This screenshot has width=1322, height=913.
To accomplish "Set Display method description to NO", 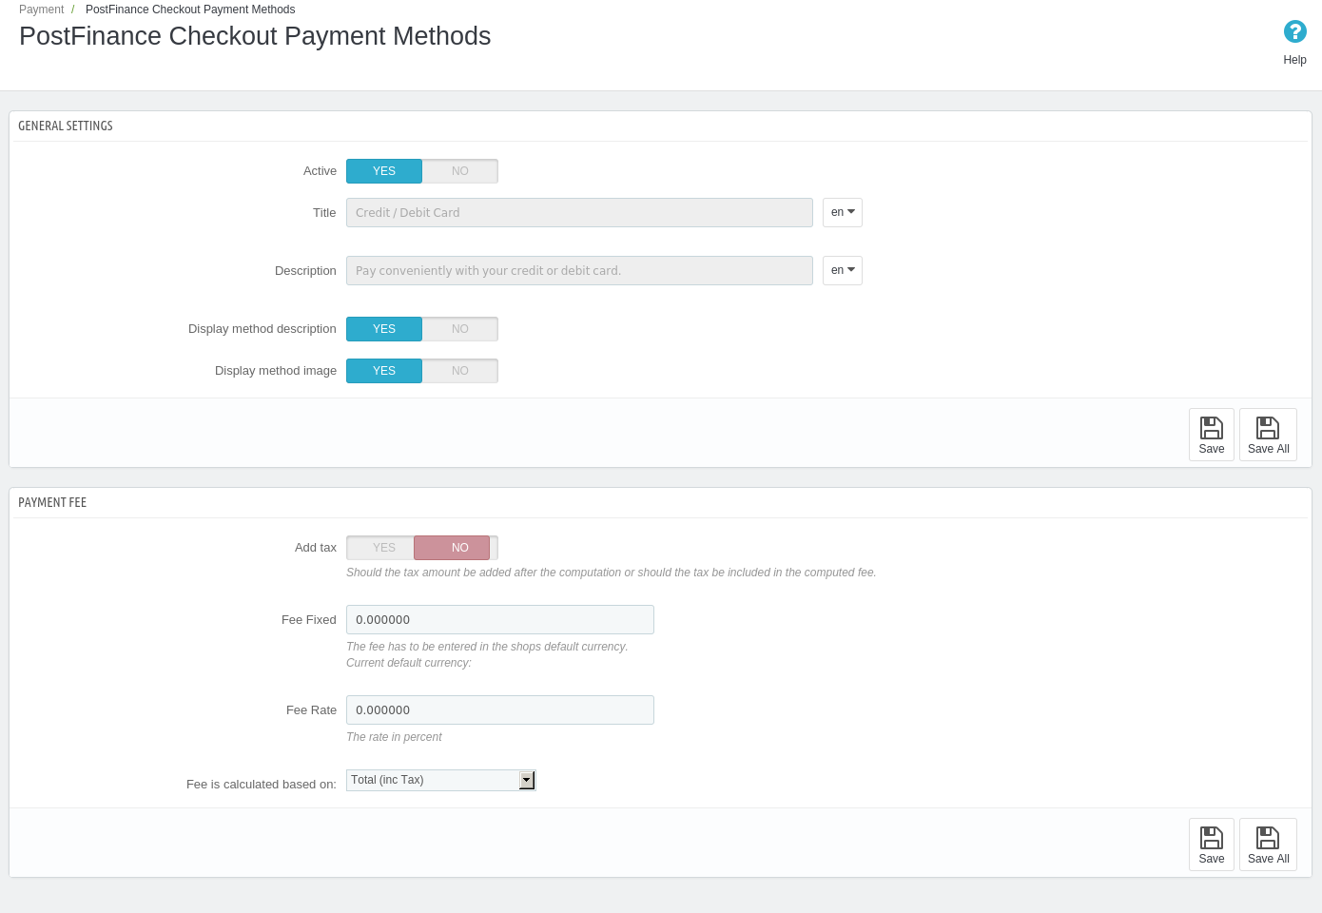I will pos(460,329).
